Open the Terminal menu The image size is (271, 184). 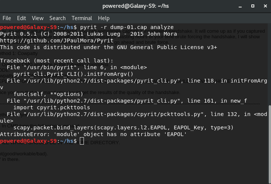[x=82, y=18]
